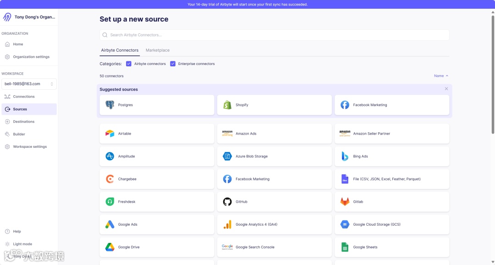This screenshot has width=495, height=265.
Task: Open Workspace settings in sidebar
Action: coord(29,146)
